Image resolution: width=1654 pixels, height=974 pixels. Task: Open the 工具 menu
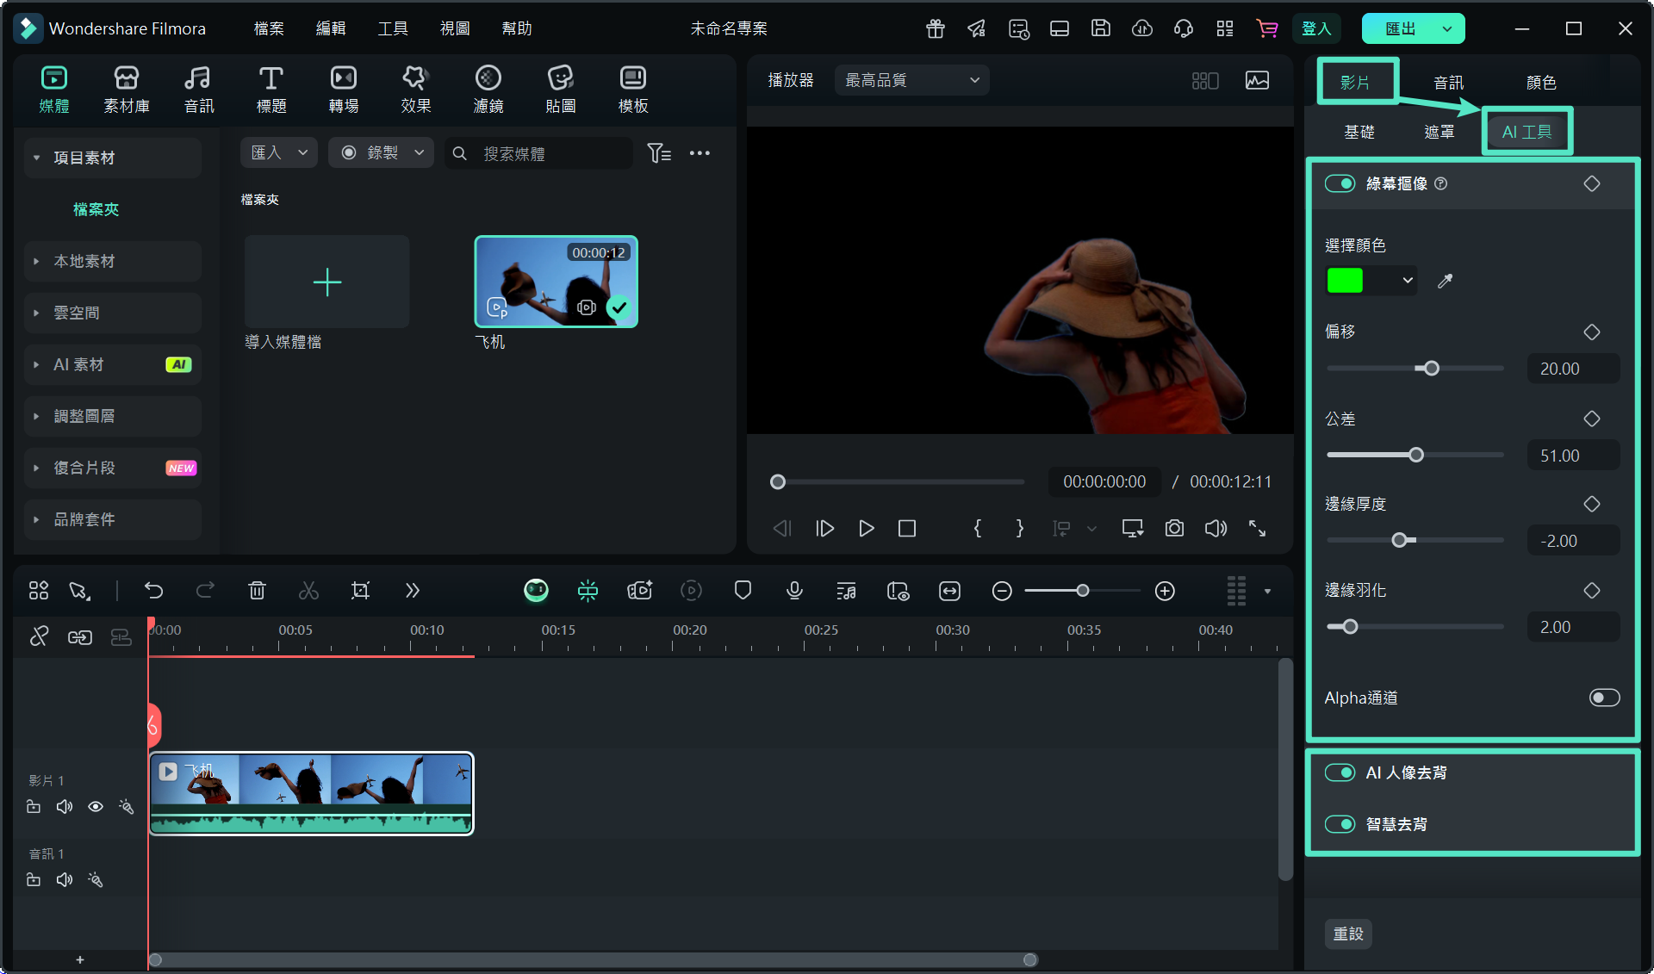393,28
